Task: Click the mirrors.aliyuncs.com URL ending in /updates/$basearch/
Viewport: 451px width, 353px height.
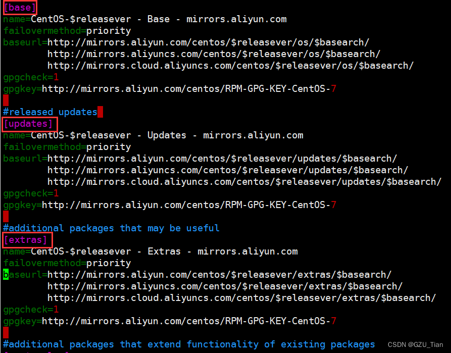Action: pos(227,170)
